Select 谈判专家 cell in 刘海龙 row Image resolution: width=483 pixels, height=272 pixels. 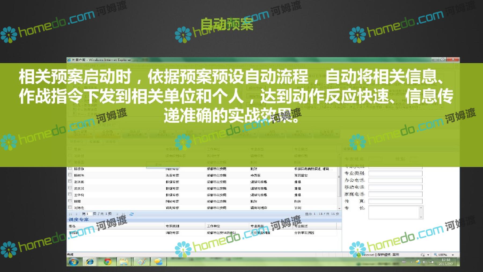click(x=172, y=208)
